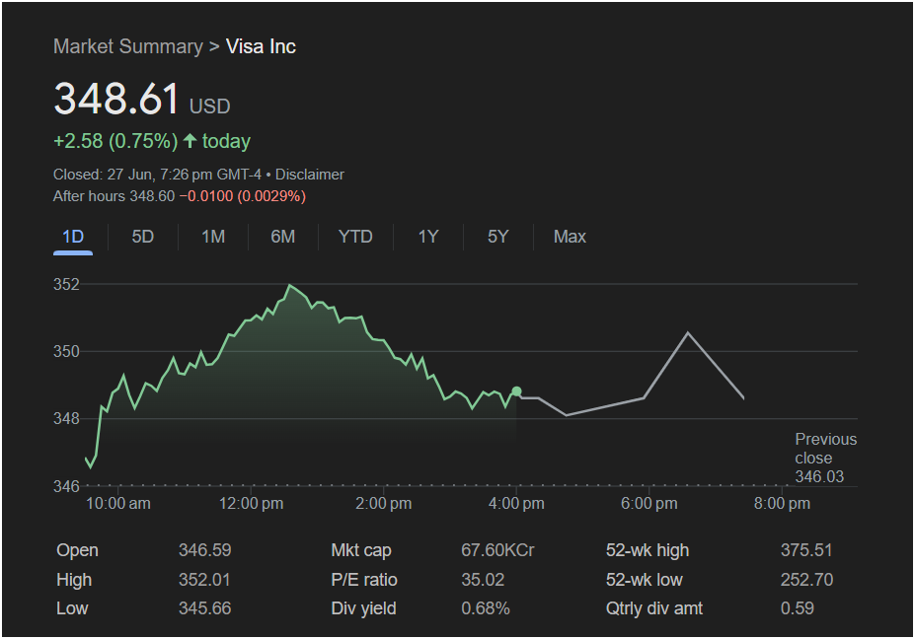Screen dimensions: 915x639
Task: Click the P/E ratio value 35.02
Action: click(483, 580)
